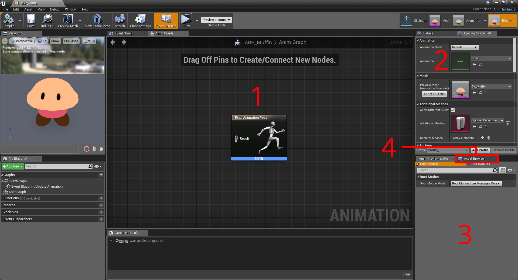This screenshot has width=518, height=280.
Task: Pause the viewport preview
Action: click(x=94, y=149)
